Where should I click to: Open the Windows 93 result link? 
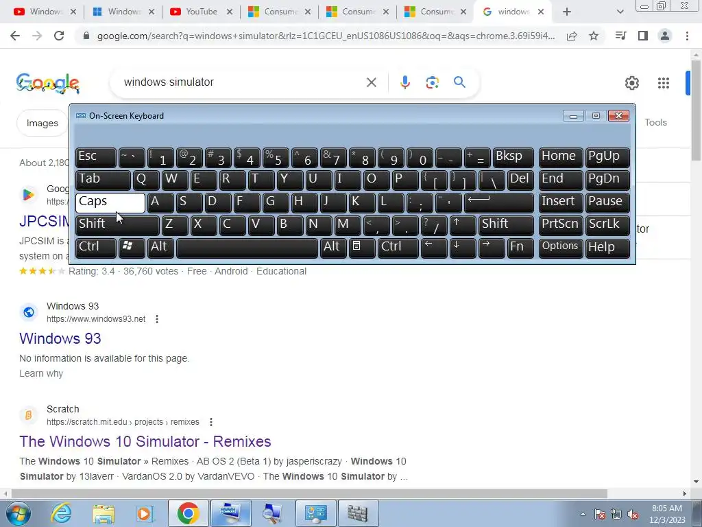[60, 339]
